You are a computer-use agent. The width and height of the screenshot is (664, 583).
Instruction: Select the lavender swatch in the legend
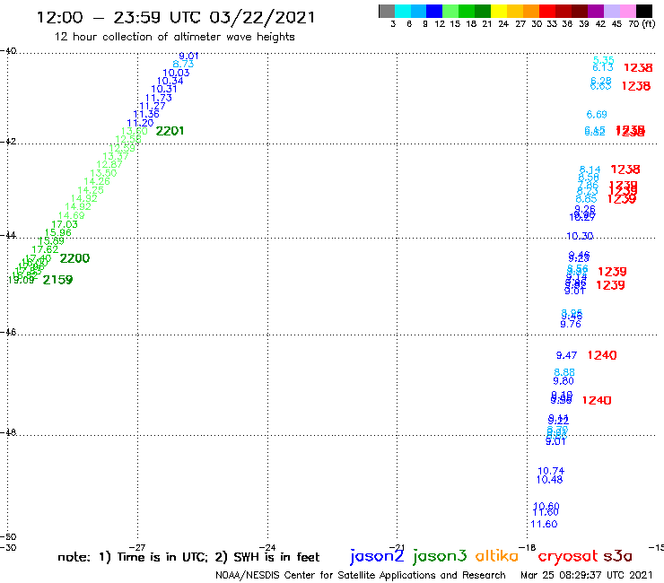click(x=612, y=11)
